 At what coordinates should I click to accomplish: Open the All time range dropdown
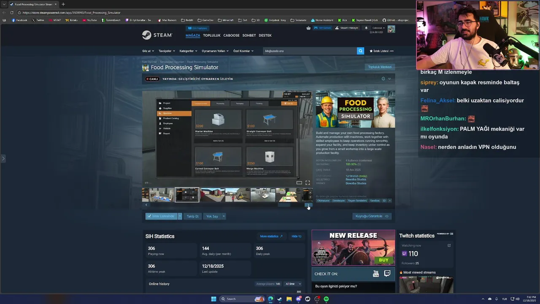point(293,284)
